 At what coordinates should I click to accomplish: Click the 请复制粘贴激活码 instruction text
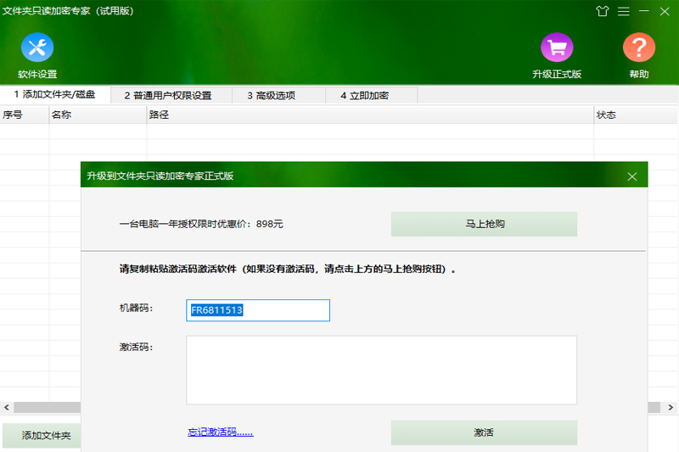[288, 269]
